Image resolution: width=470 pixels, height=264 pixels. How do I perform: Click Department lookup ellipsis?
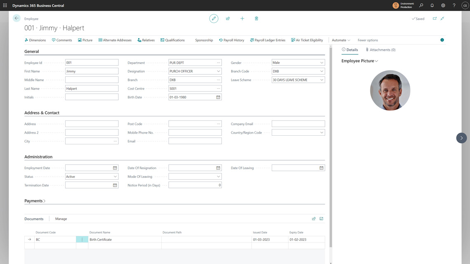point(219,63)
